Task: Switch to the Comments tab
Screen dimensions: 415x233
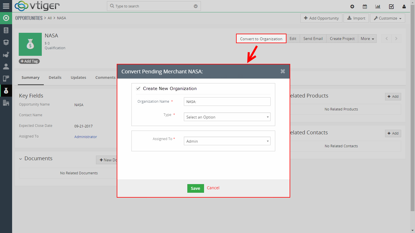Action: [105, 77]
